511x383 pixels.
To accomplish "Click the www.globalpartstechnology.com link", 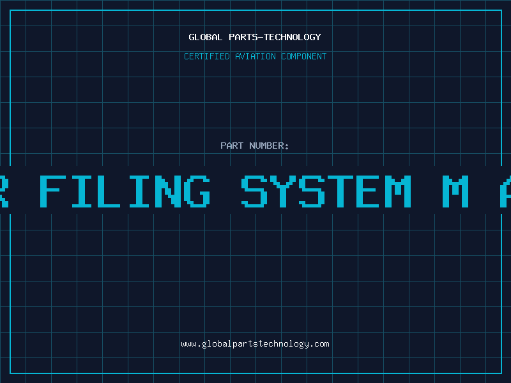I will click(x=255, y=344).
